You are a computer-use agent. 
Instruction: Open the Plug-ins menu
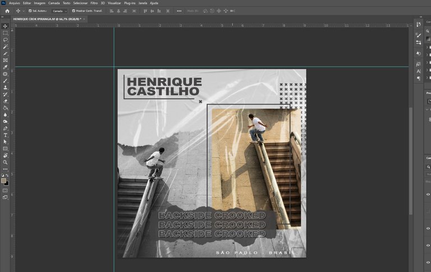[130, 3]
